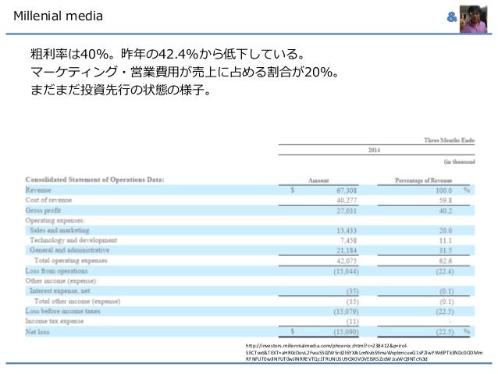Click the 'Percentage of Revenue' column header
Image resolution: width=498 pixels, height=374 pixels.
pos(423,180)
